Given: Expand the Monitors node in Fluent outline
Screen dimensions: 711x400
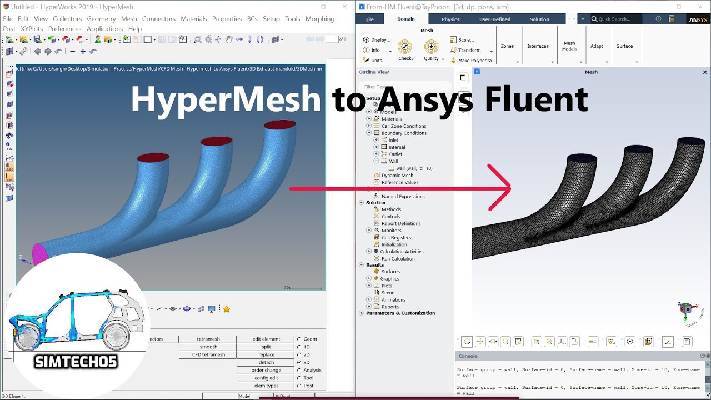Looking at the screenshot, I should (x=369, y=231).
